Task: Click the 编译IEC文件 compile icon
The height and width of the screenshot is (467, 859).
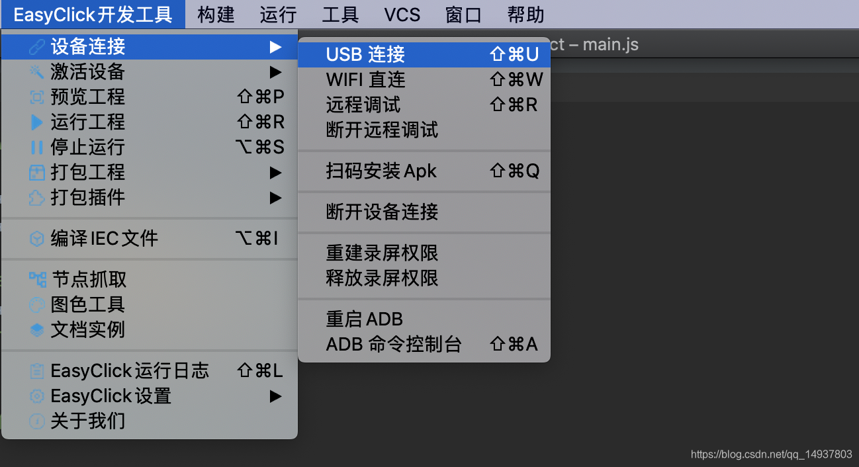Action: click(x=36, y=238)
